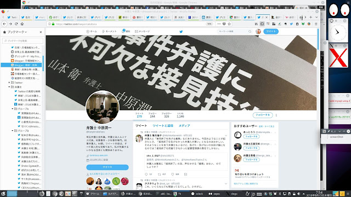
Task: Save page to Pocket icon
Action: (224, 24)
